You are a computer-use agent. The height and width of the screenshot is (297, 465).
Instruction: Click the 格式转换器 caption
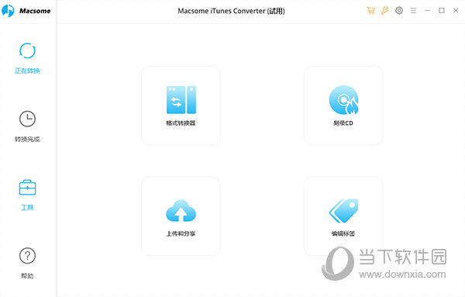tap(181, 123)
